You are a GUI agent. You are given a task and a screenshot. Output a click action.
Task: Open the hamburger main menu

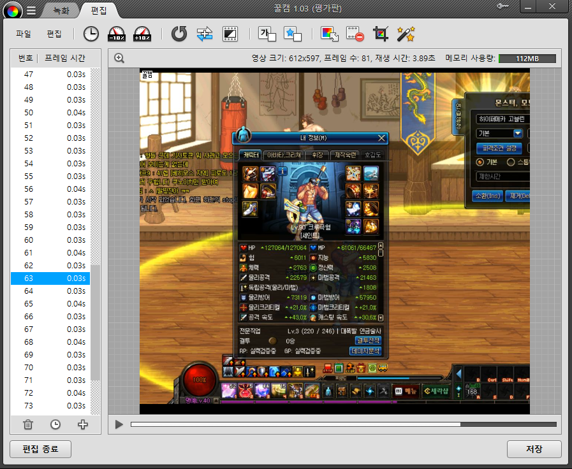31,11
